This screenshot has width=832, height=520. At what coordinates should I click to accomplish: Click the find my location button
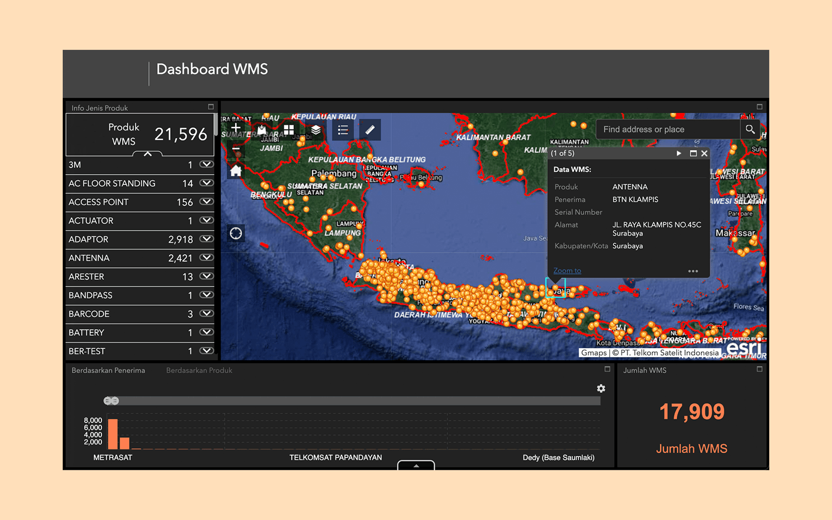[236, 233]
